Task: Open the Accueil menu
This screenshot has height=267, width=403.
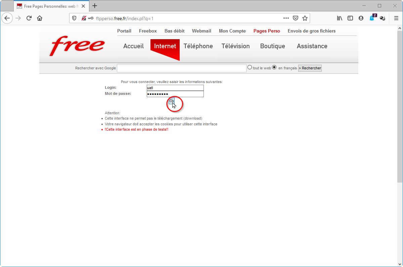Action: 133,46
